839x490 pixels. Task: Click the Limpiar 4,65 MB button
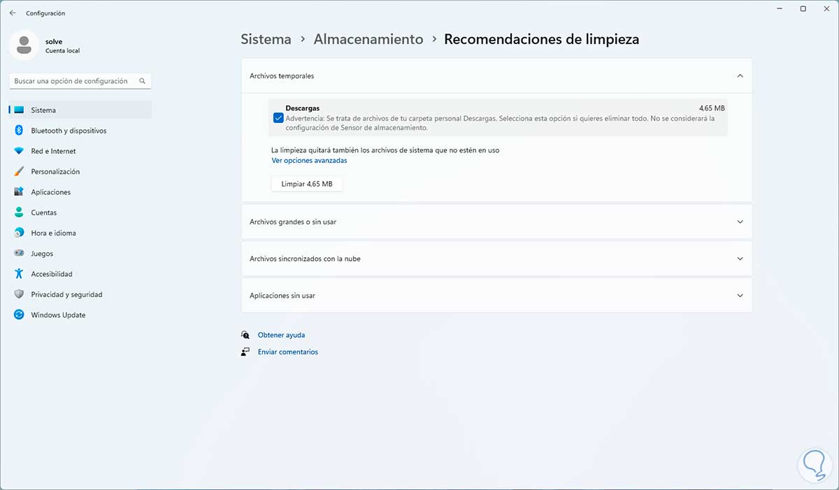tap(307, 184)
